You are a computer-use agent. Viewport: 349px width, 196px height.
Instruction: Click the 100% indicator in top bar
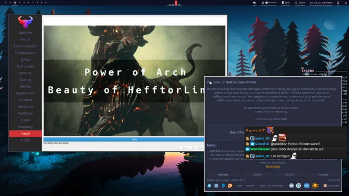coord(300,3)
